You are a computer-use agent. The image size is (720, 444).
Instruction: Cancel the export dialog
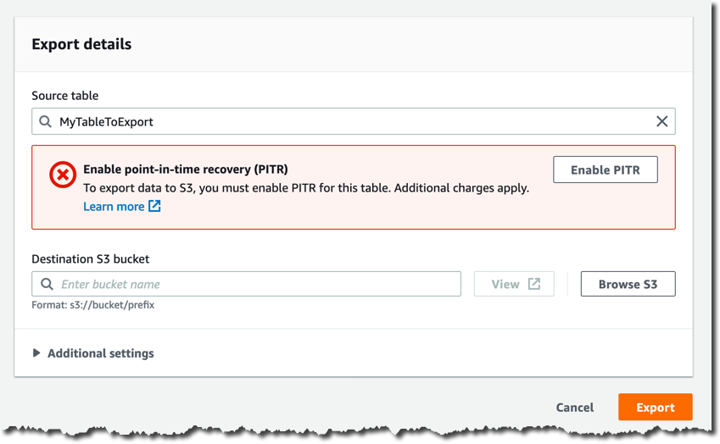point(574,408)
